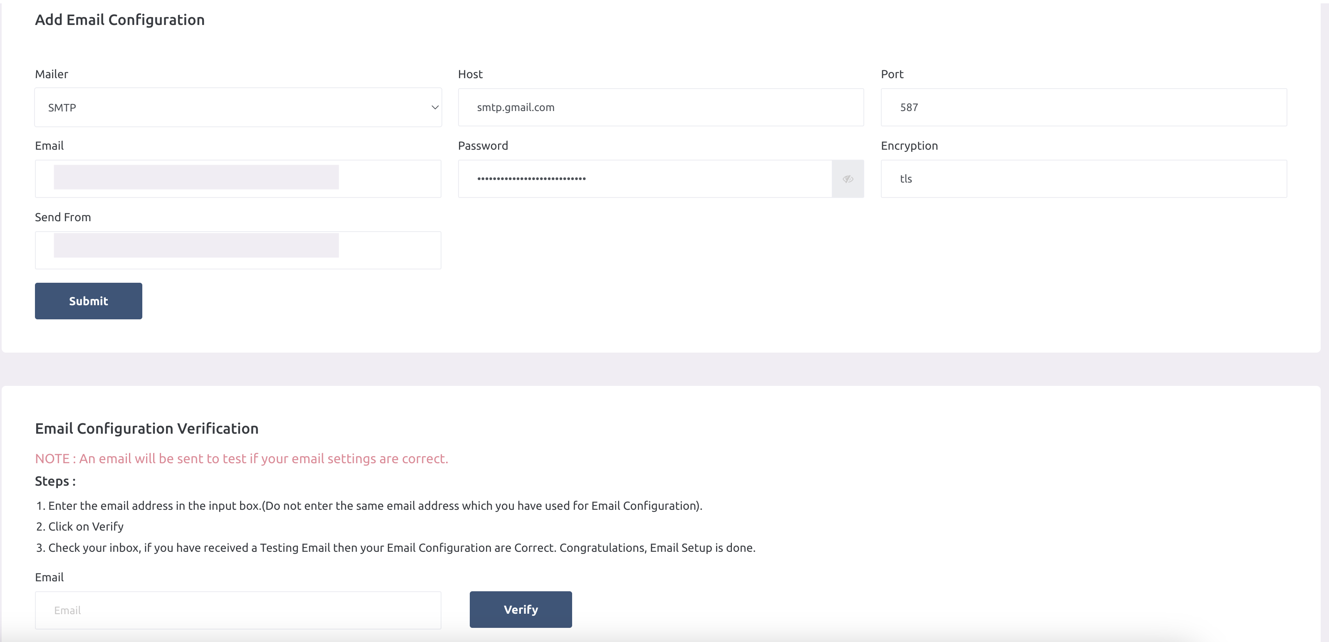Screen dimensions: 1329x642
Task: Select the Email field under Add Email Configuration
Action: coord(237,178)
